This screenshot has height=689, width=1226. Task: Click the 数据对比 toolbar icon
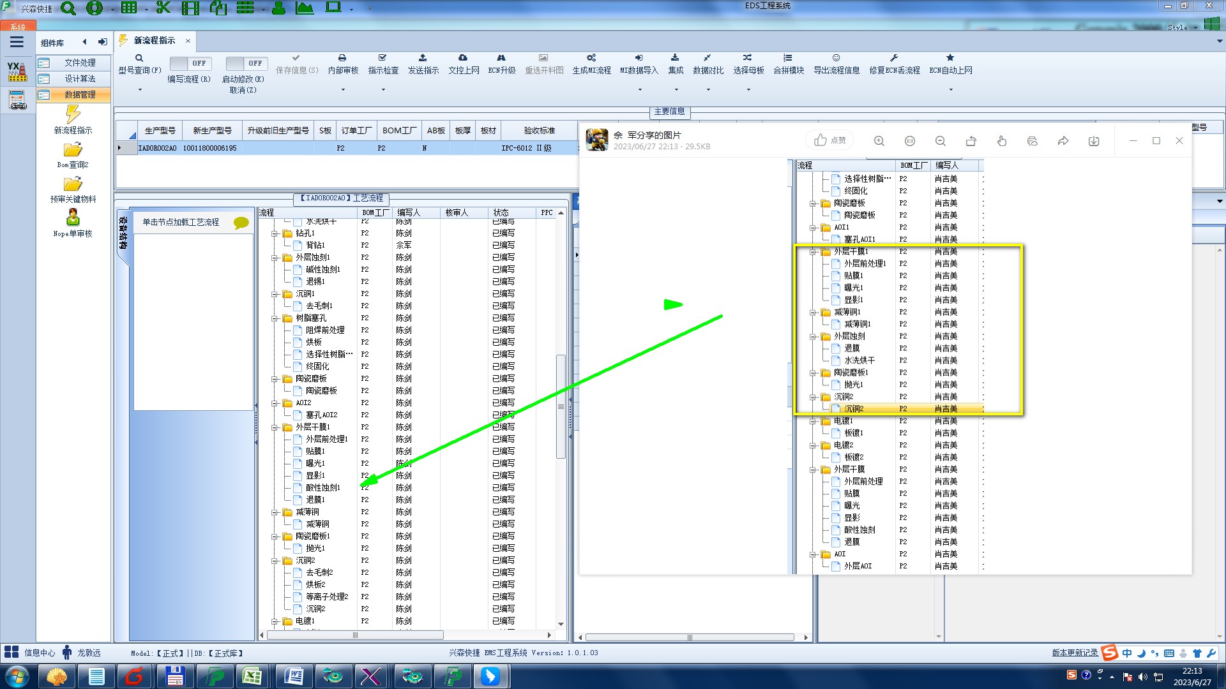point(708,58)
